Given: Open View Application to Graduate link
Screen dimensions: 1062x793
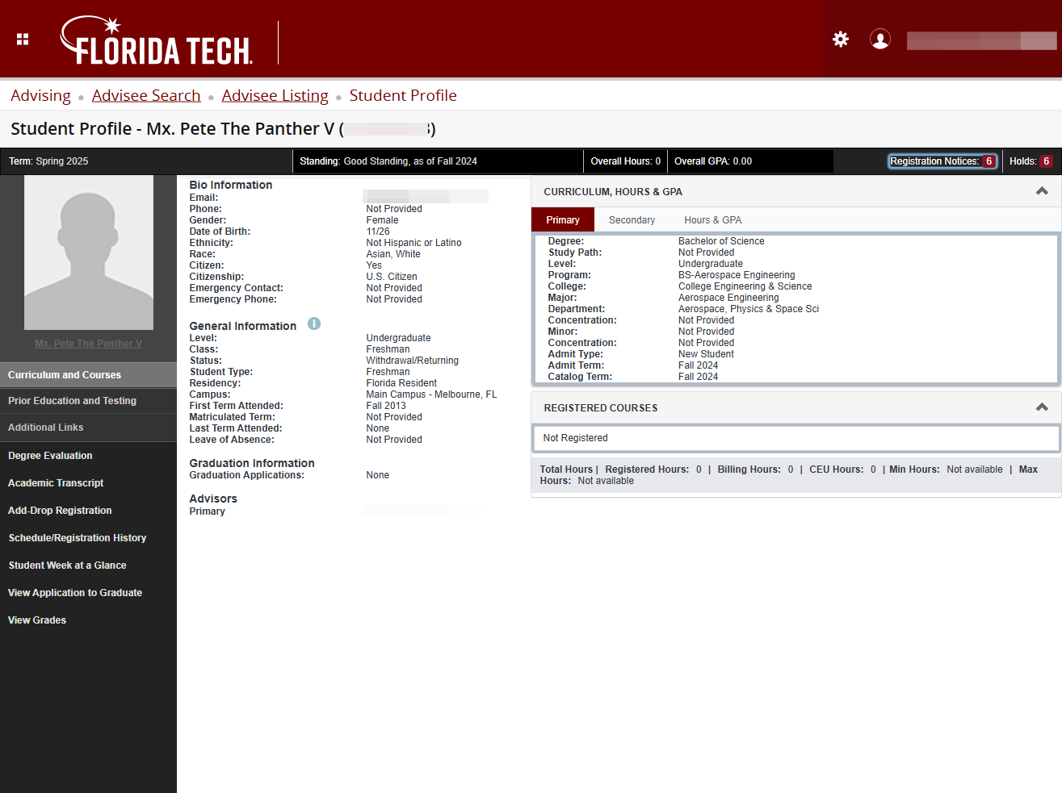Looking at the screenshot, I should [x=75, y=593].
